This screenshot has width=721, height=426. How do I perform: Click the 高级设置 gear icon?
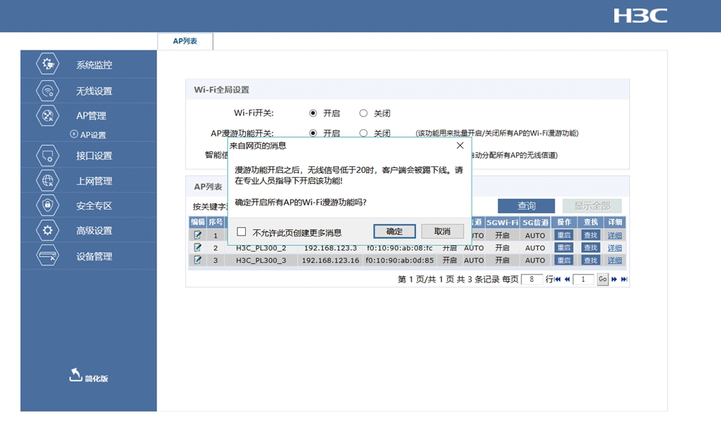[x=48, y=231]
